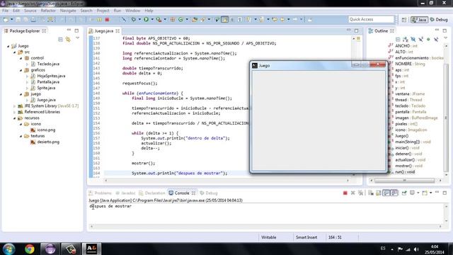
Task: Collapse the recursos folder node
Action: tap(14, 118)
